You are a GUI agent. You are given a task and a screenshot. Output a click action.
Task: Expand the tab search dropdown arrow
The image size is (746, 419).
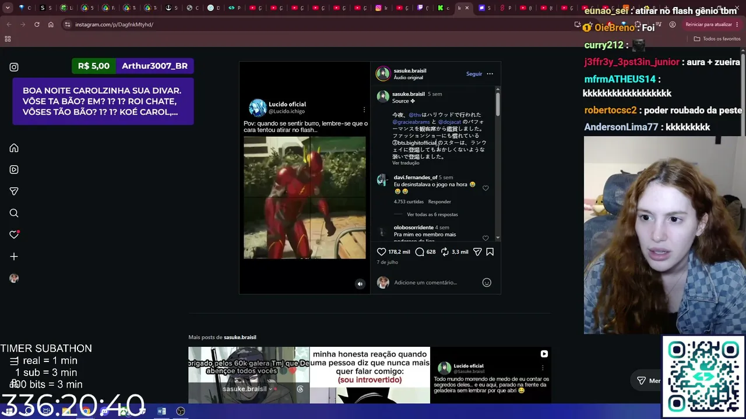pos(7,8)
